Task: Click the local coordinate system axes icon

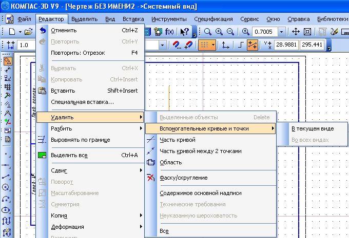Action: point(225,45)
